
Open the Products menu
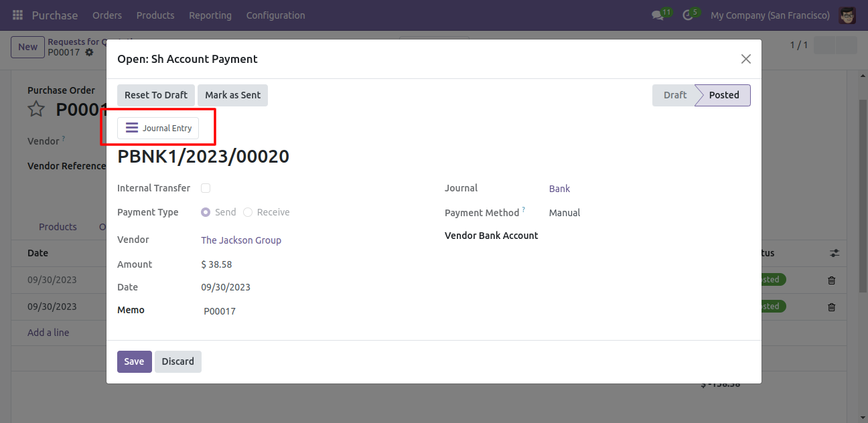(x=155, y=15)
